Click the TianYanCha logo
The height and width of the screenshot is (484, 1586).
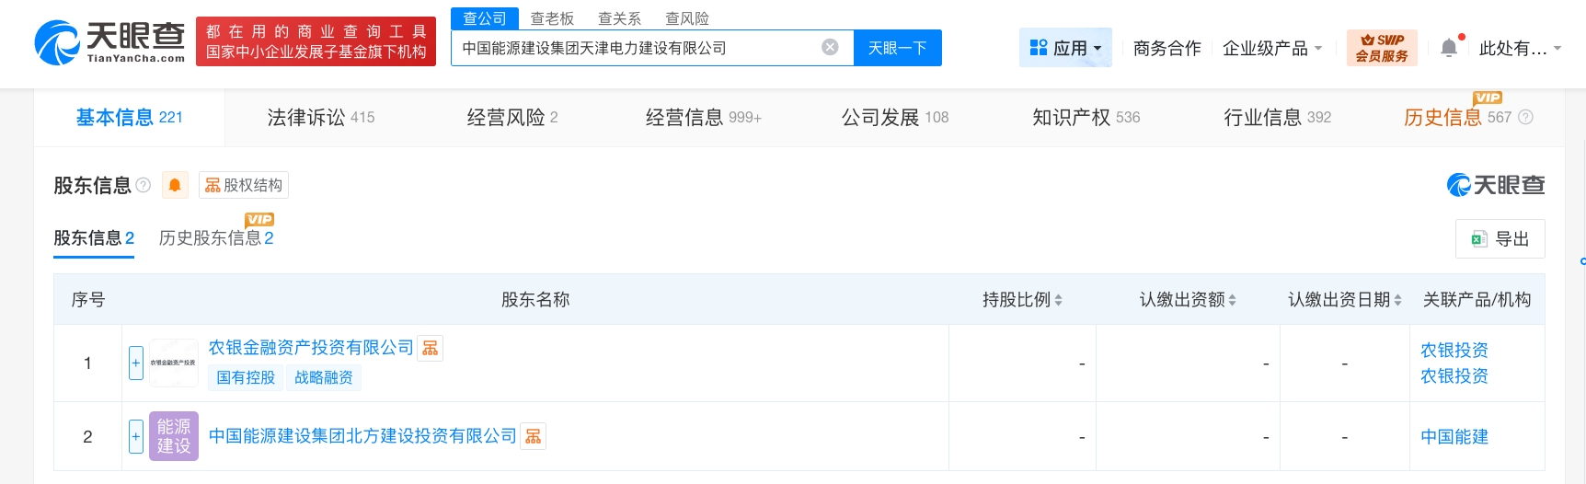pos(109,42)
